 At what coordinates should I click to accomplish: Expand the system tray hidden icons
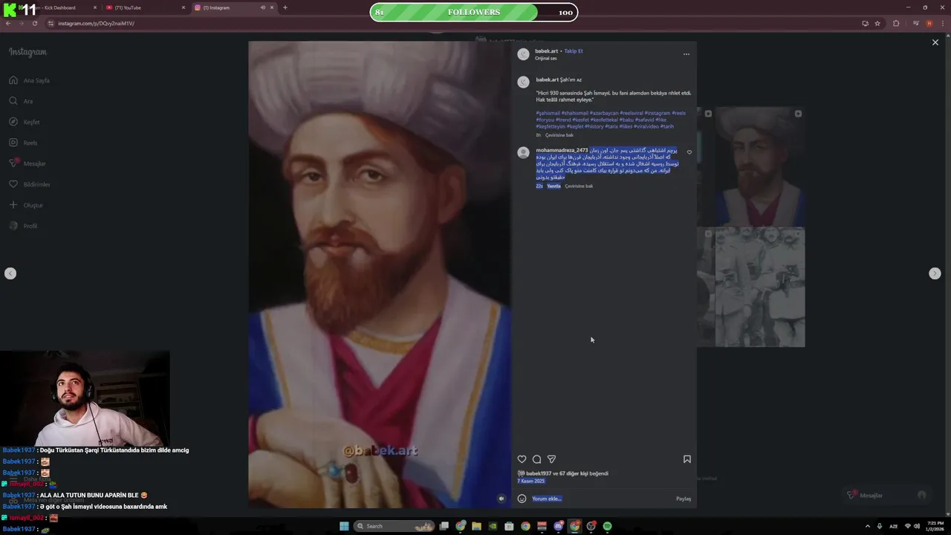pyautogui.click(x=867, y=526)
